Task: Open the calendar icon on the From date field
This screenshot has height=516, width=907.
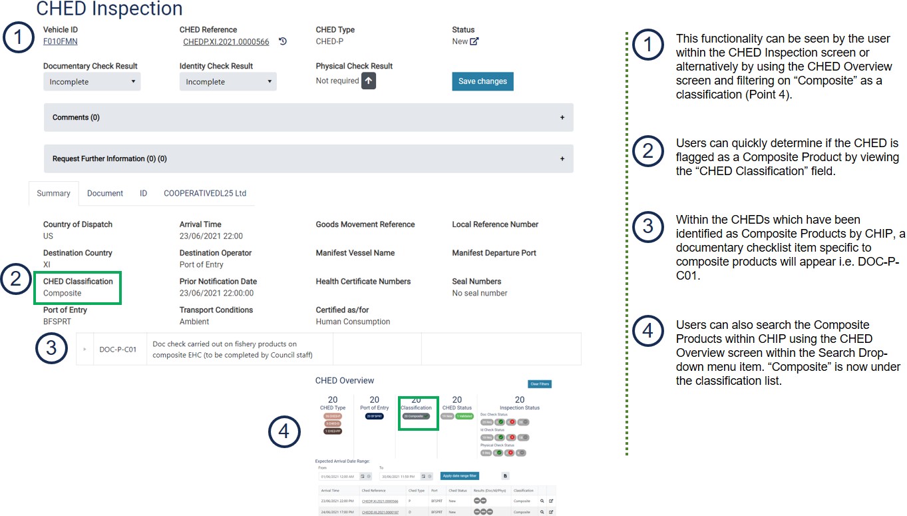Action: click(363, 476)
